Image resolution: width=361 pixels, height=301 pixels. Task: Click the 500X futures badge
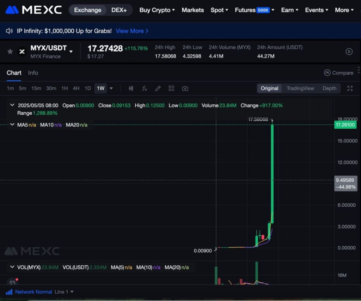[263, 10]
